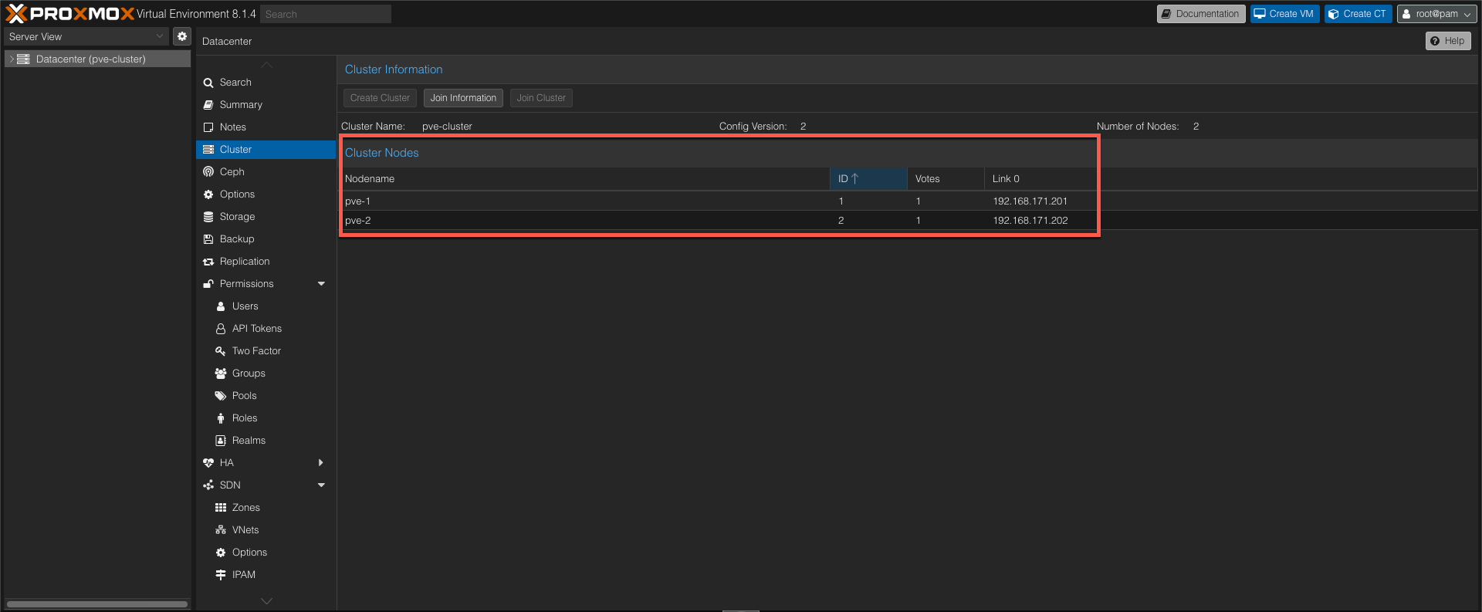This screenshot has width=1482, height=612.
Task: Click the Backup floppy icon
Action: pyautogui.click(x=208, y=239)
